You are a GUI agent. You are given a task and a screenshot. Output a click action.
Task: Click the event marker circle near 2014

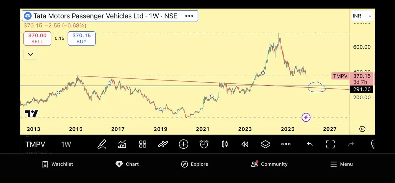[x=59, y=93]
